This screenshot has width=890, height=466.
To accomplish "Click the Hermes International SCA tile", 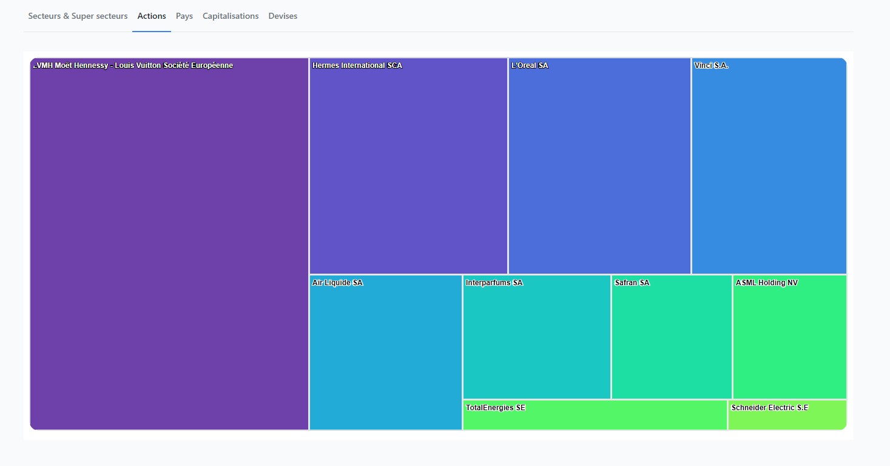I will [x=408, y=166].
